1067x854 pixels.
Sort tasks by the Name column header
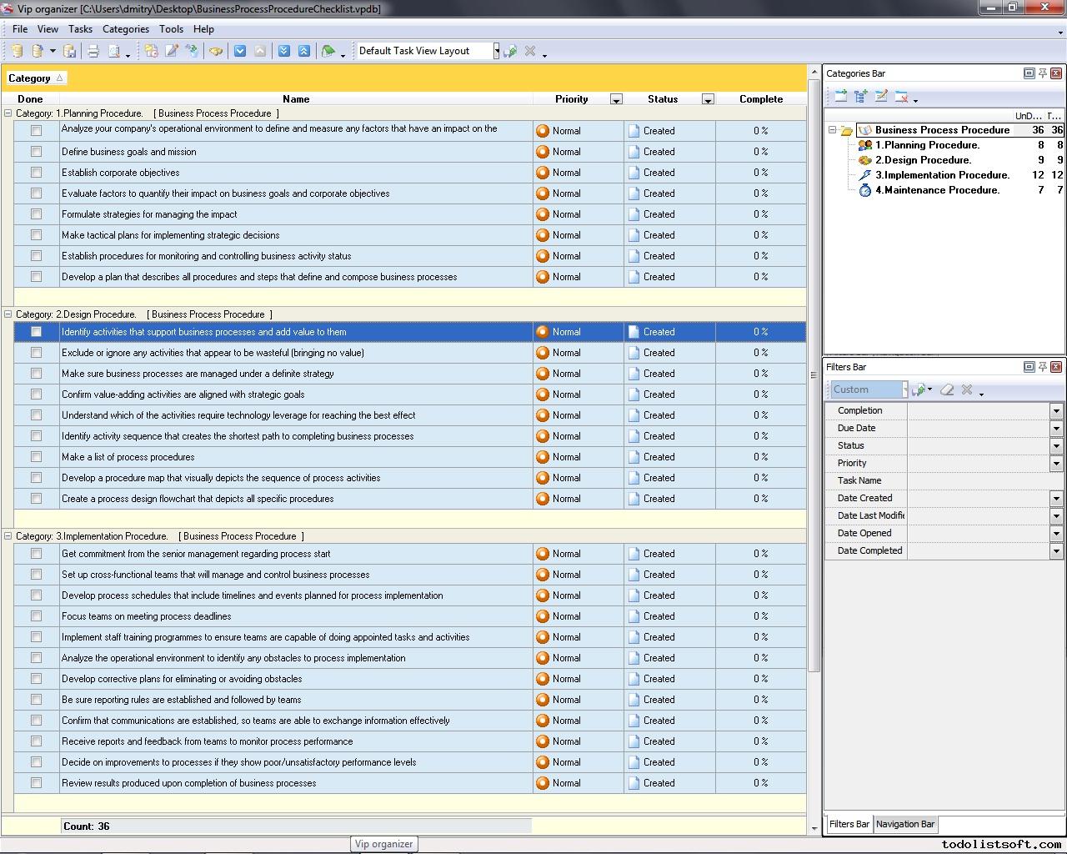coord(295,98)
